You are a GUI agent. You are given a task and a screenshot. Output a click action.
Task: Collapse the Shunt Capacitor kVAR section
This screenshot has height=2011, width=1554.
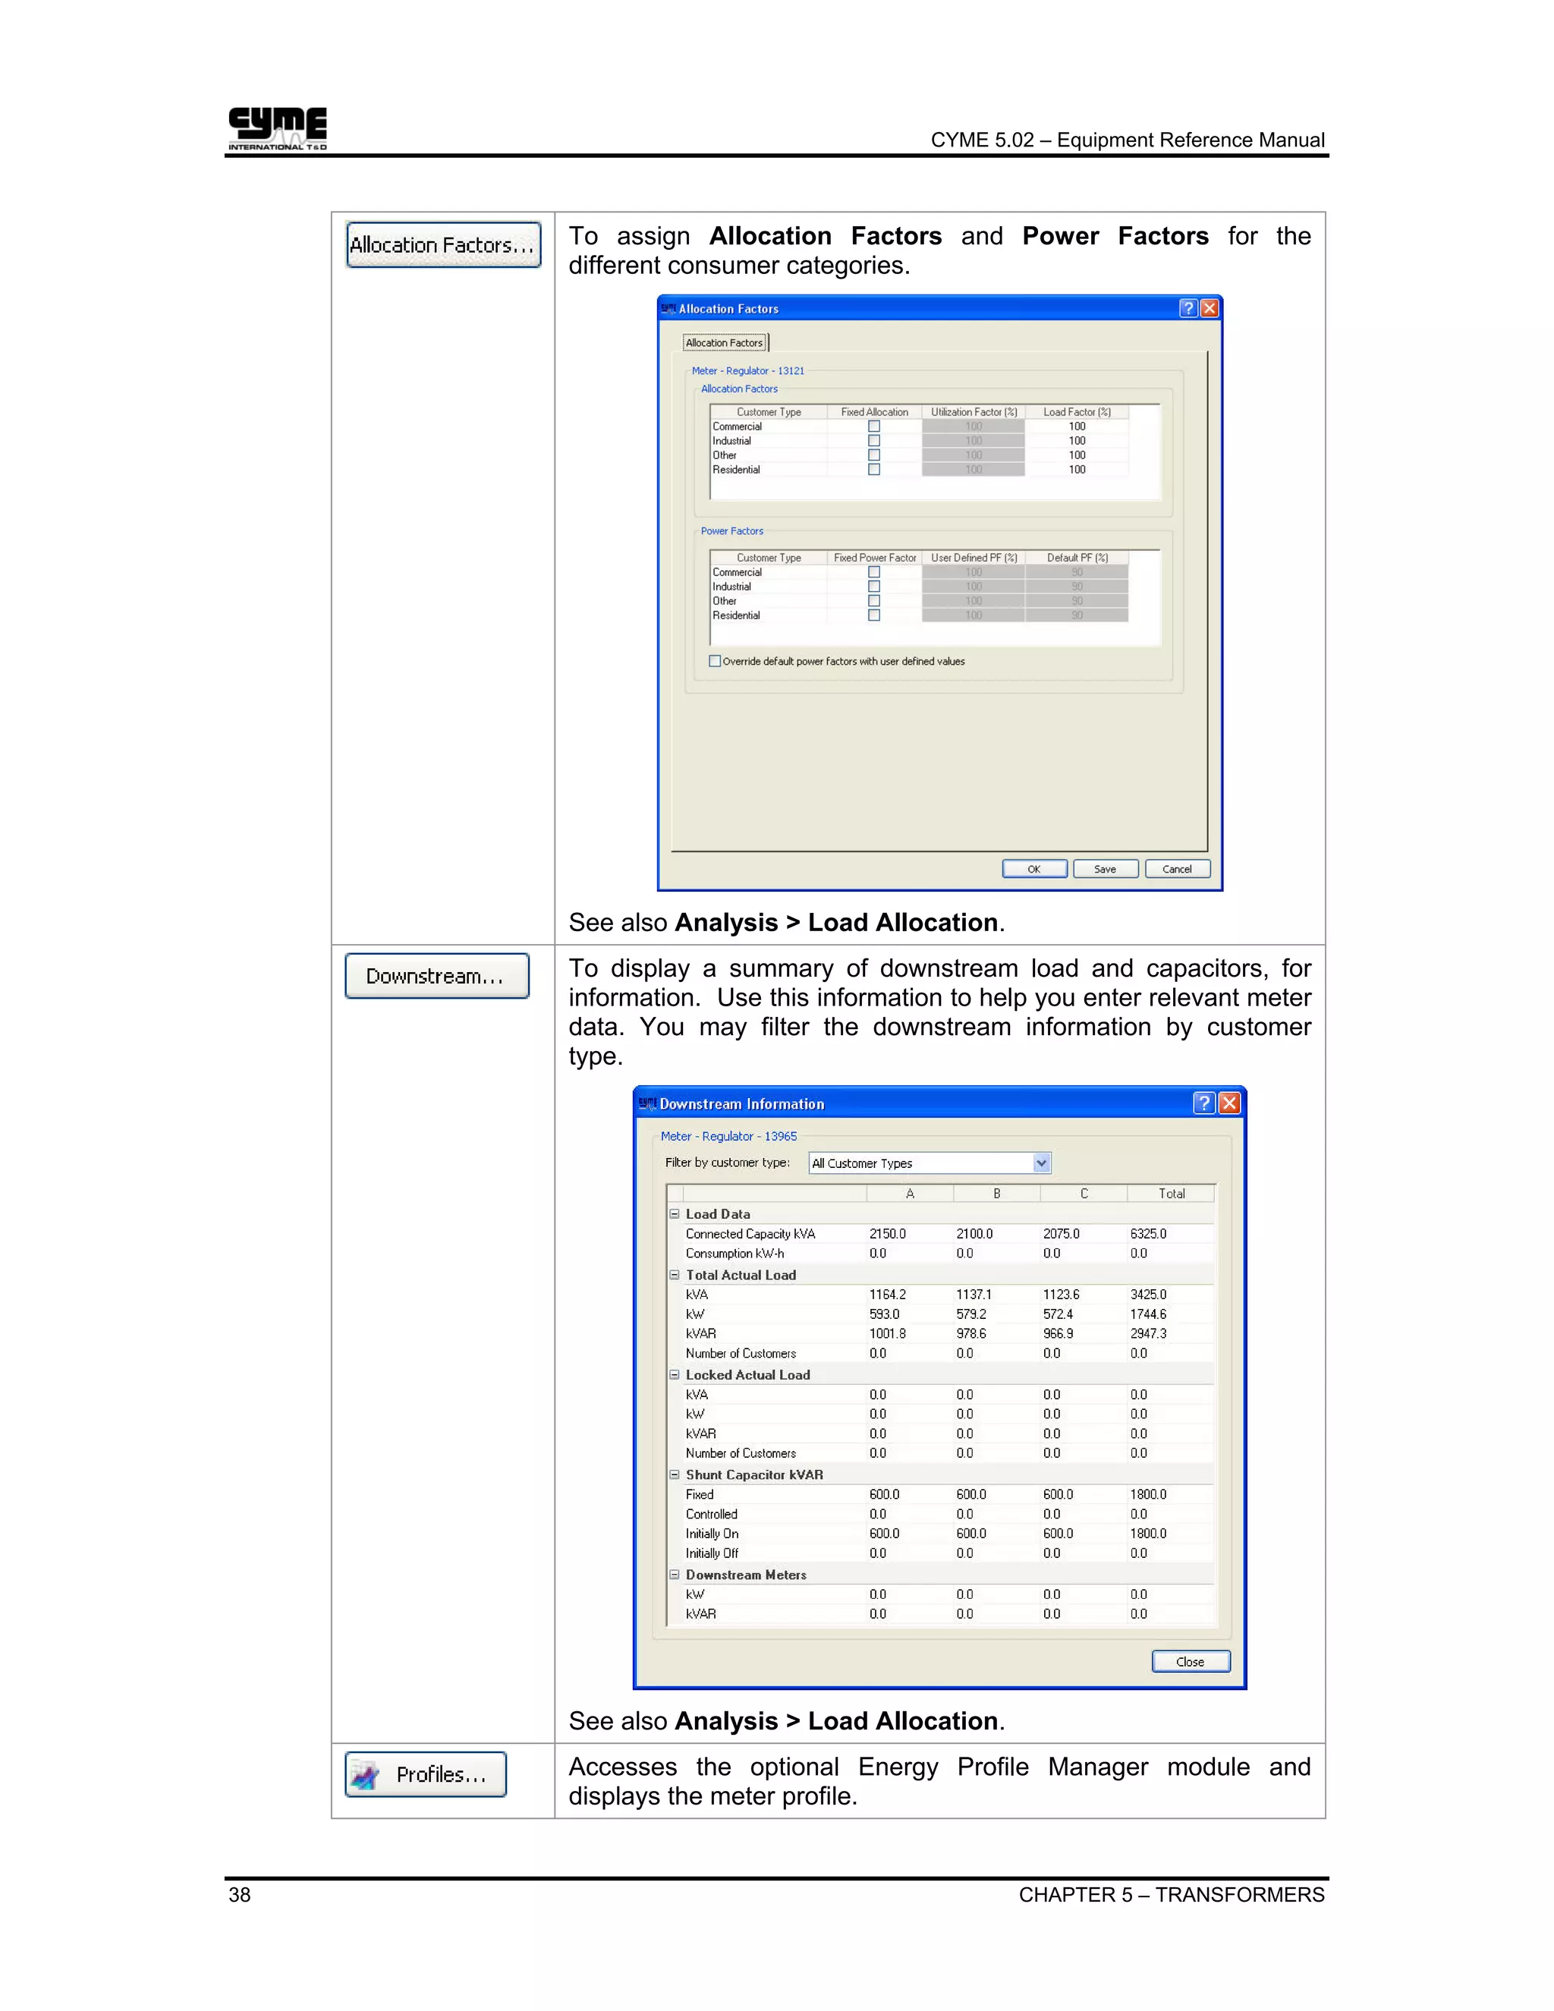pos(674,1475)
